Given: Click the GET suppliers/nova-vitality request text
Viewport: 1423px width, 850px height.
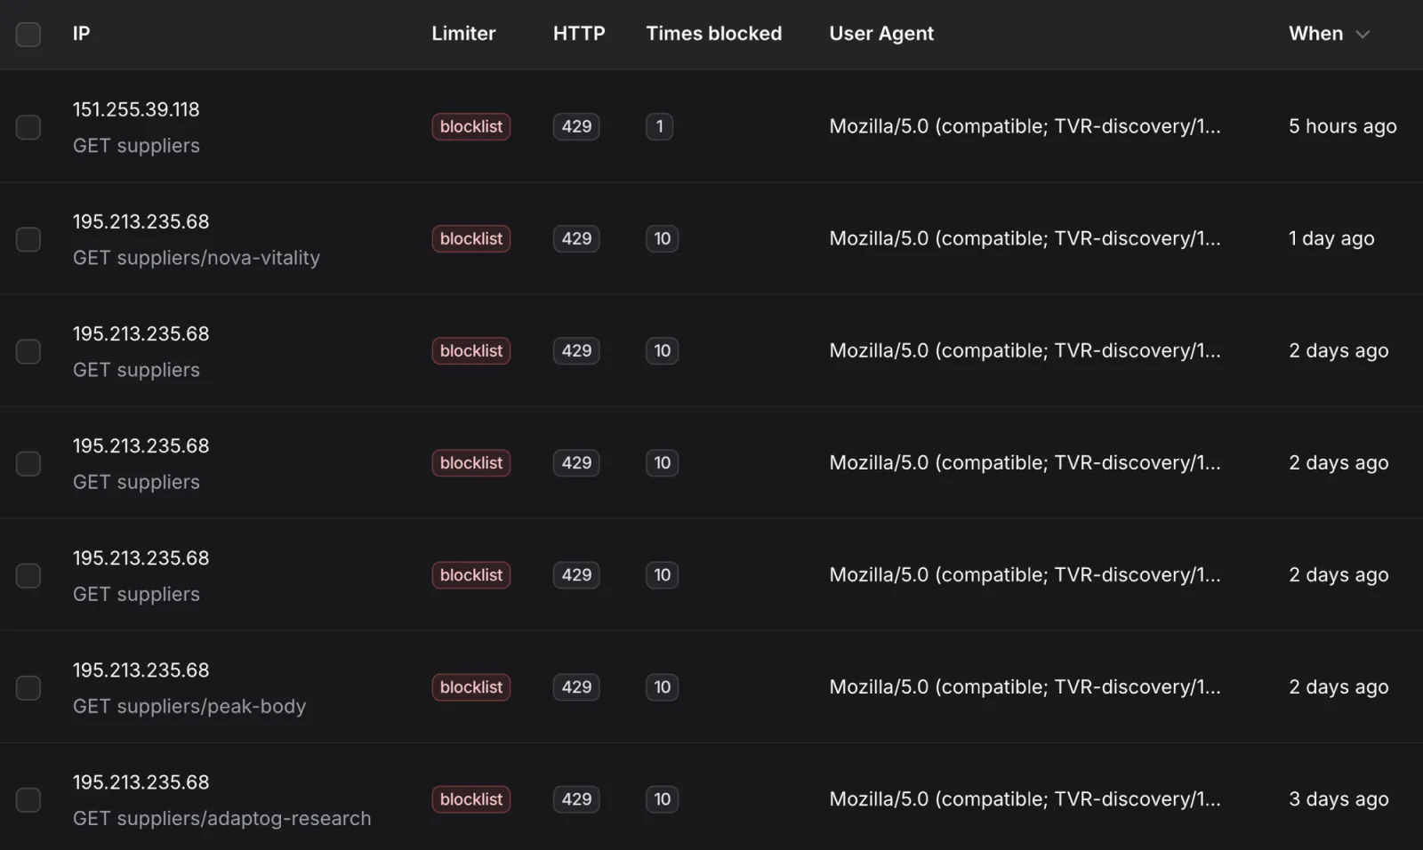Looking at the screenshot, I should tap(197, 258).
